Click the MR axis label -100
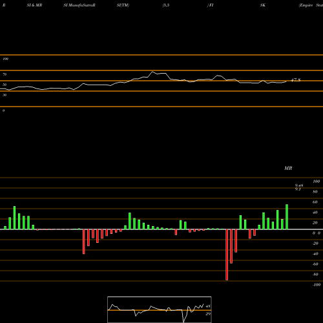Image resolution: width=323 pixels, height=323 pixels. (317, 285)
